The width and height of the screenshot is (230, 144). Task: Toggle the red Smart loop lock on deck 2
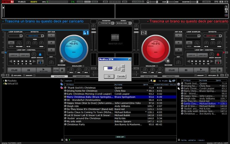[218, 54]
